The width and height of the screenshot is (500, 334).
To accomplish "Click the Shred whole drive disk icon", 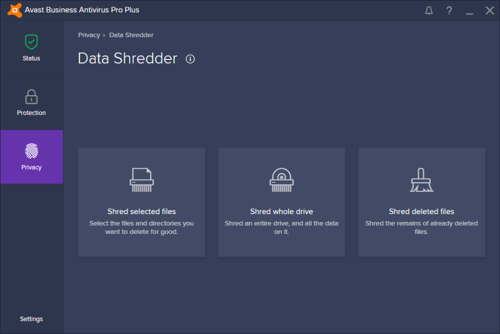I will tap(281, 179).
